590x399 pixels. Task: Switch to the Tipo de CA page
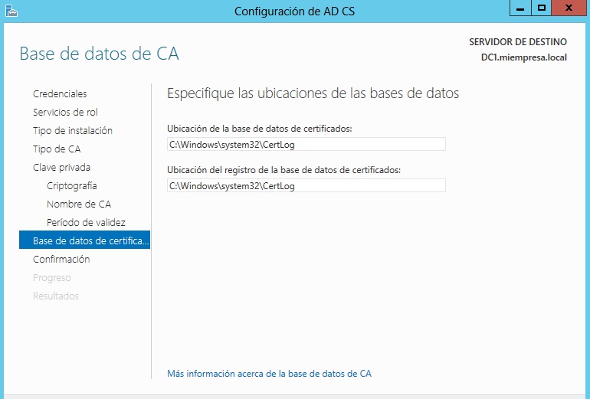[x=57, y=149]
